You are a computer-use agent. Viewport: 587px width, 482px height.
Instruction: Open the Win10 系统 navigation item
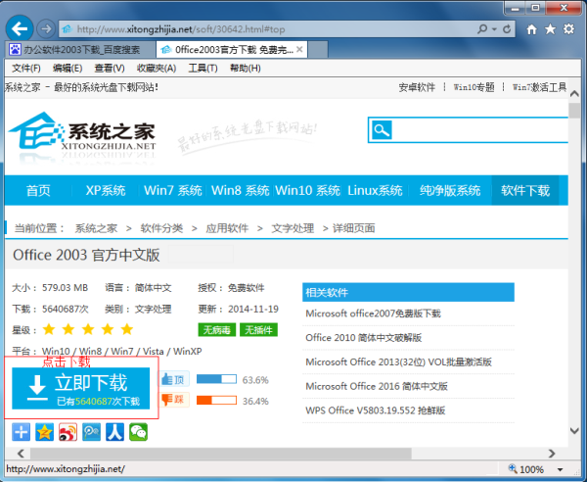(308, 190)
